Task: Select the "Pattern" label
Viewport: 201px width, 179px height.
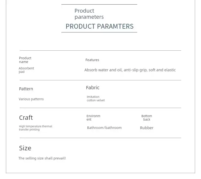Action: [26, 89]
